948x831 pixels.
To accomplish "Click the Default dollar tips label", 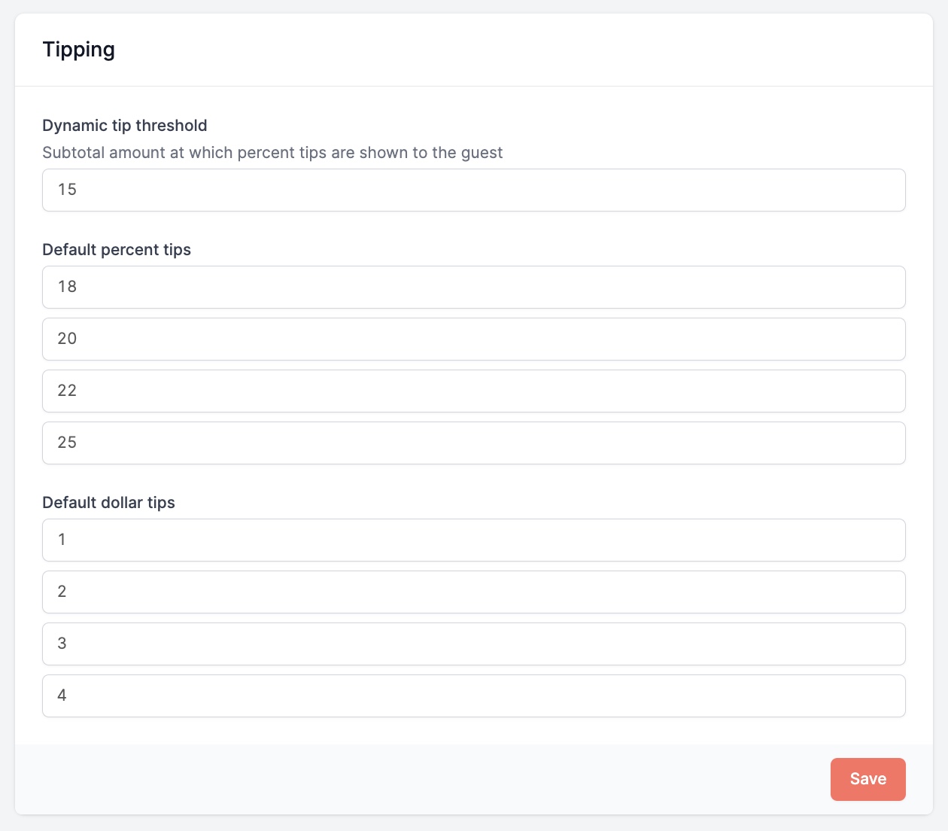I will click(x=108, y=503).
